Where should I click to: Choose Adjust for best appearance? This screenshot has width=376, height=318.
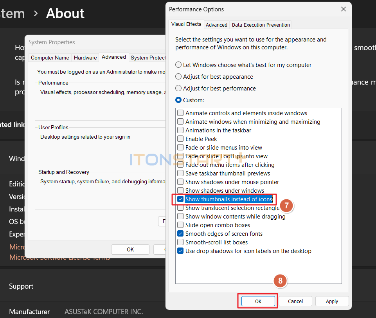click(179, 77)
